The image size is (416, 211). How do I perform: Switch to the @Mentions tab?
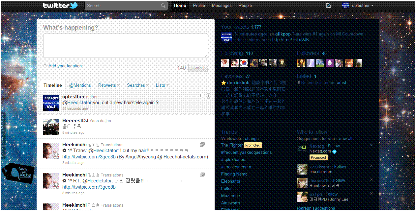click(80, 85)
